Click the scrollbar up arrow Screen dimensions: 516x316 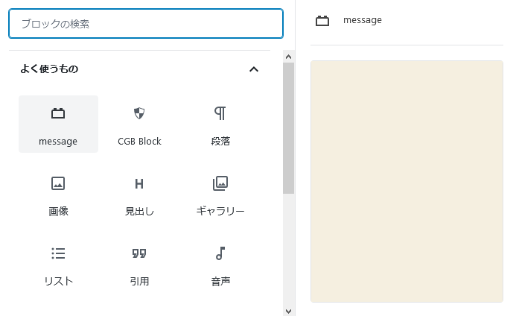289,57
